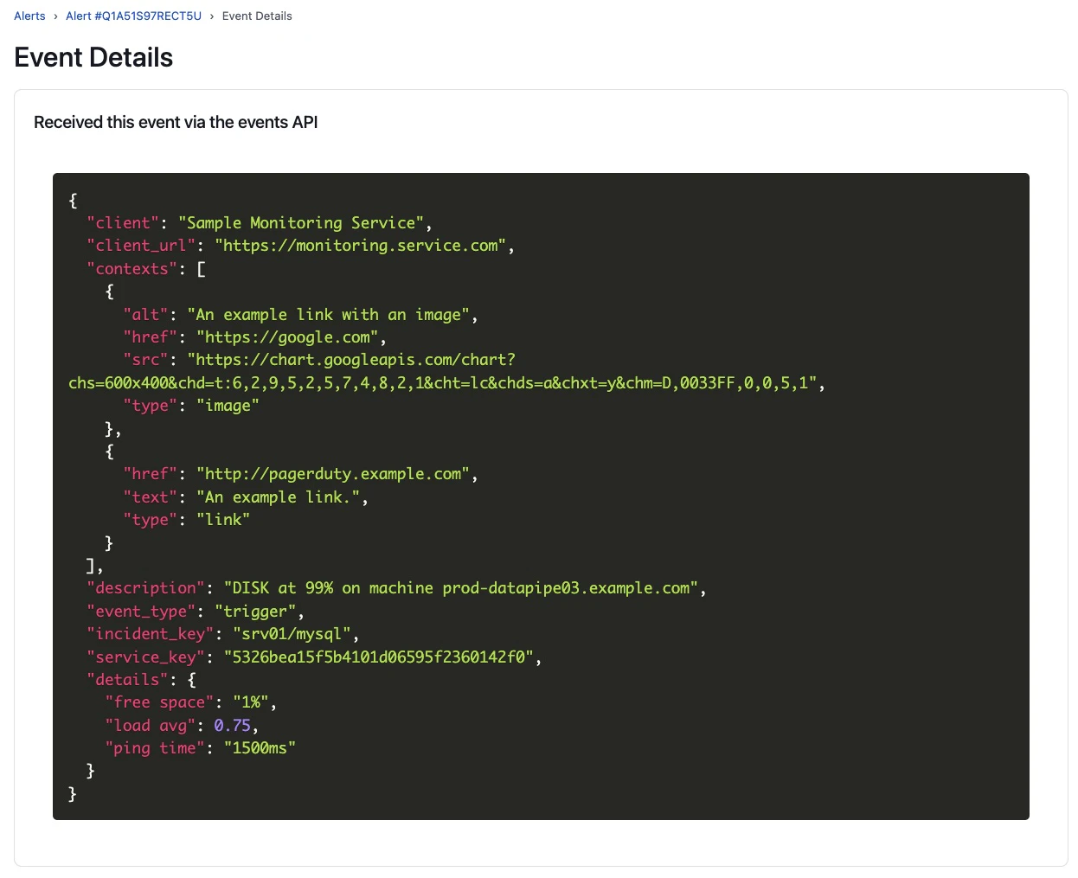1078x878 pixels.
Task: Go to the Alerts breadcrumb link
Action: 29,16
